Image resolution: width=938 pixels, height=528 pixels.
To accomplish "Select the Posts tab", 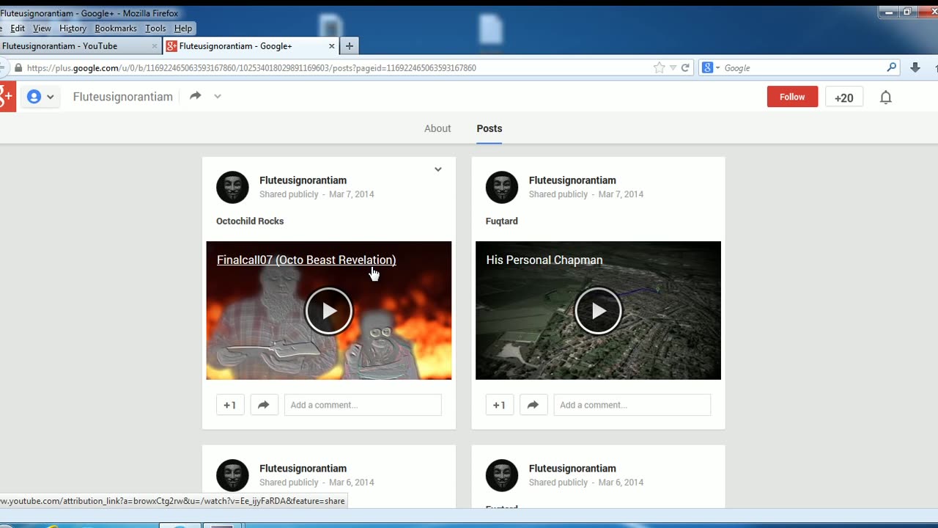I will coord(490,128).
